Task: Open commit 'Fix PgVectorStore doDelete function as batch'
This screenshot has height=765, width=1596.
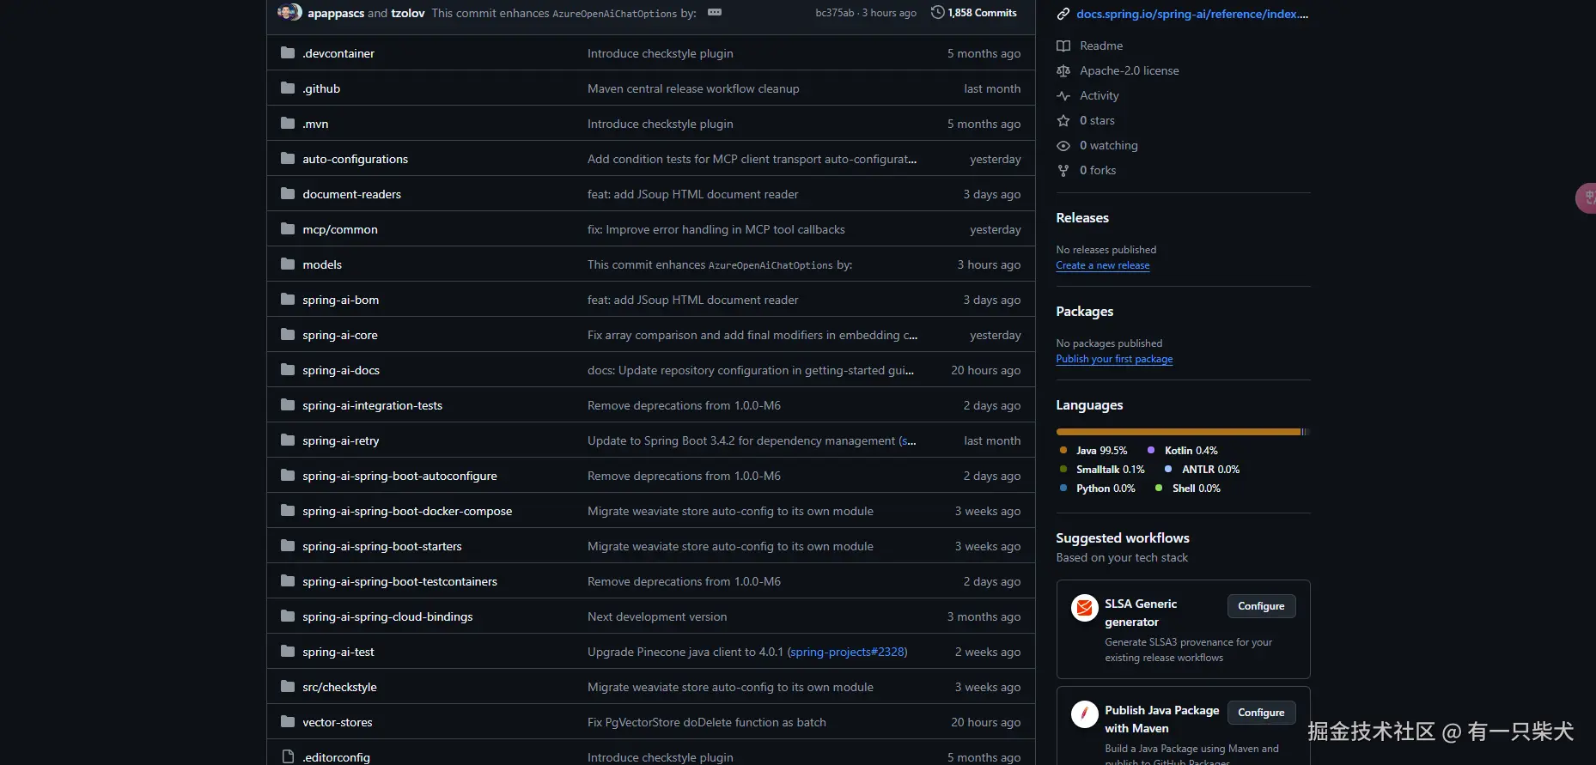Action: (707, 722)
